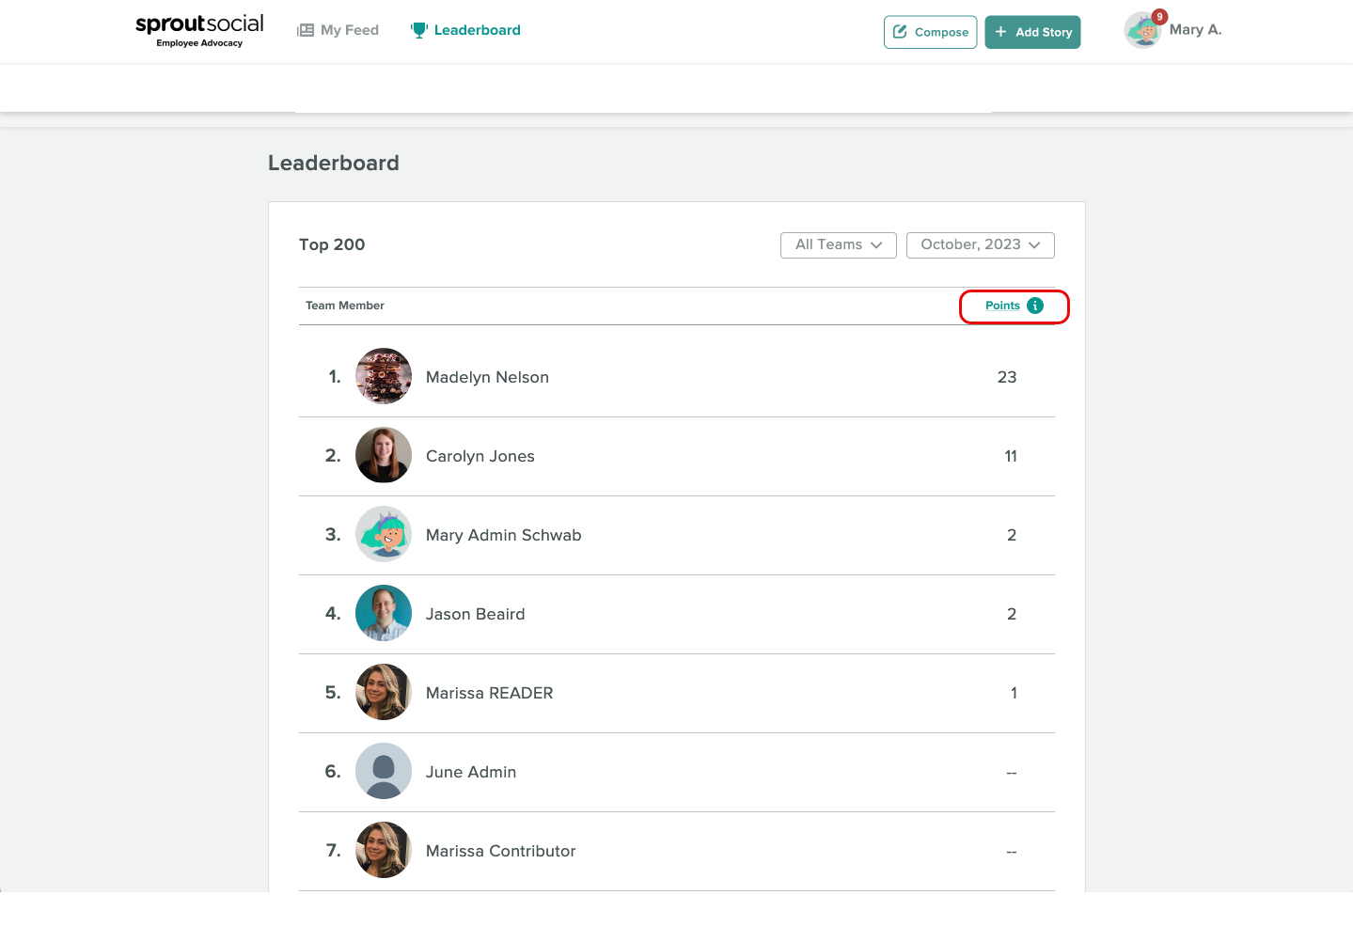This screenshot has width=1353, height=942.
Task: Click the My Feed newspaper icon
Action: coord(306,30)
